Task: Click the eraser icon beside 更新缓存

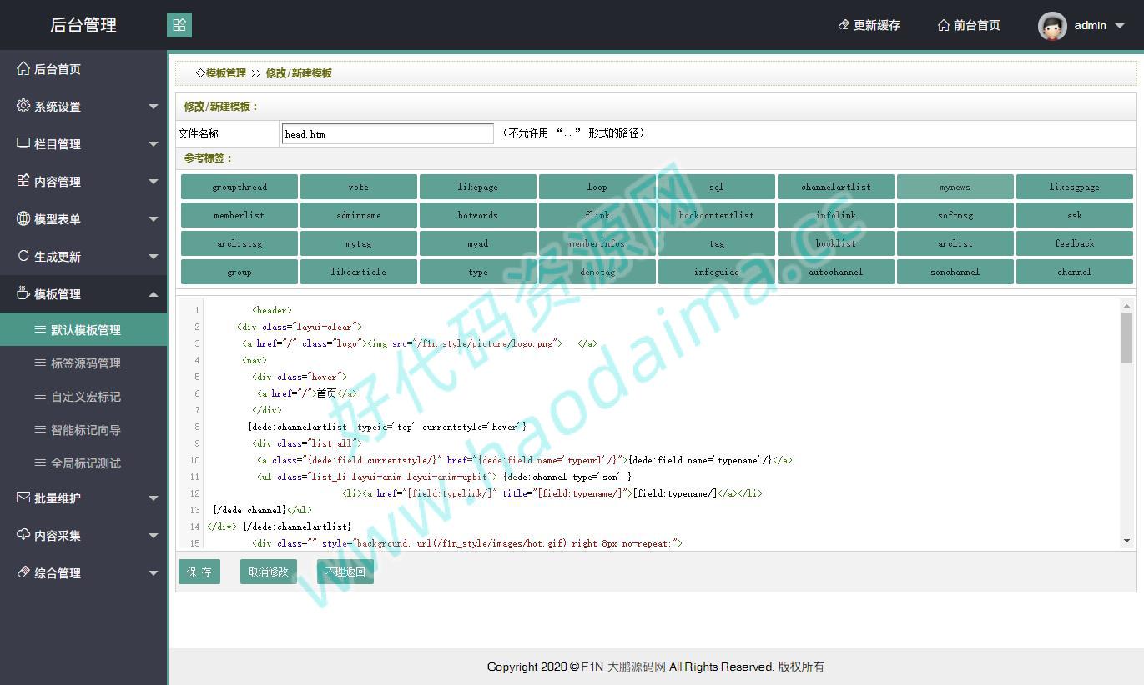Action: click(844, 25)
